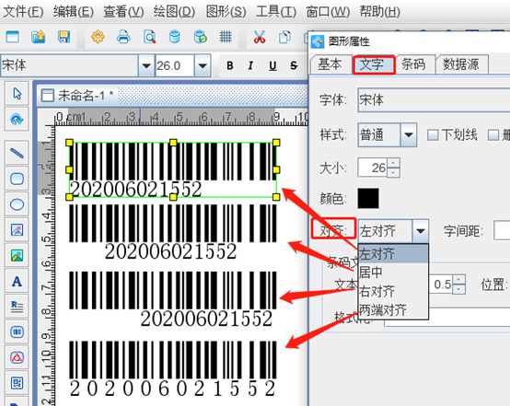Open the black 颜色 color swatch
Image resolution: width=510 pixels, height=406 pixels.
368,198
